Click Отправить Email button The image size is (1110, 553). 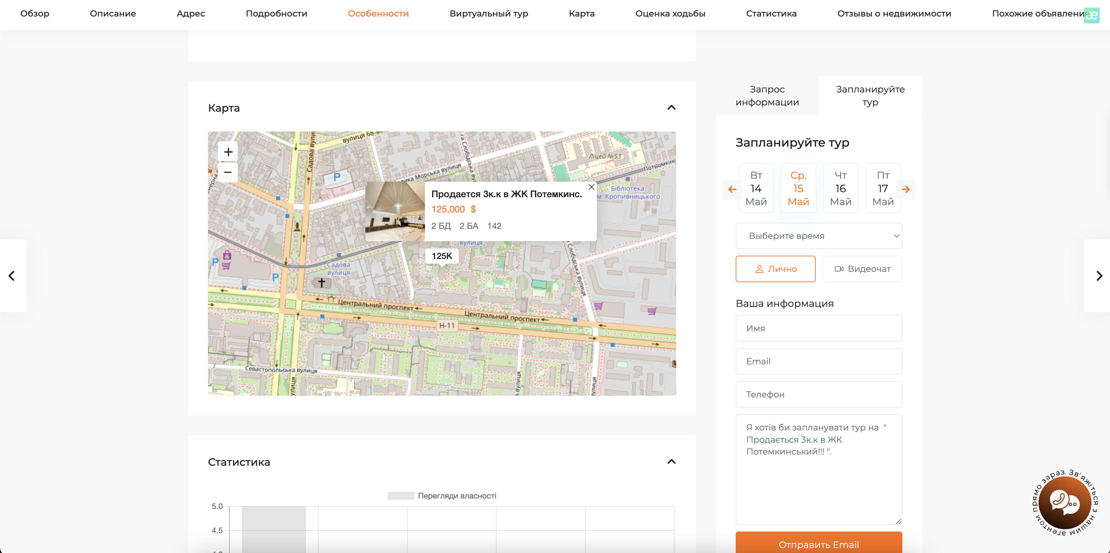[818, 544]
